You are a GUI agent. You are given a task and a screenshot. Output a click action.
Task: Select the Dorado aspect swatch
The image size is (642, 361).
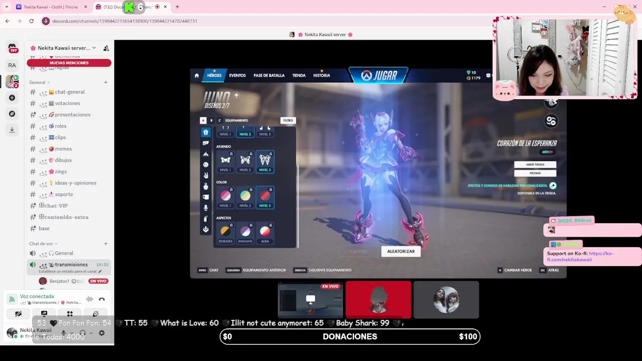(225, 233)
